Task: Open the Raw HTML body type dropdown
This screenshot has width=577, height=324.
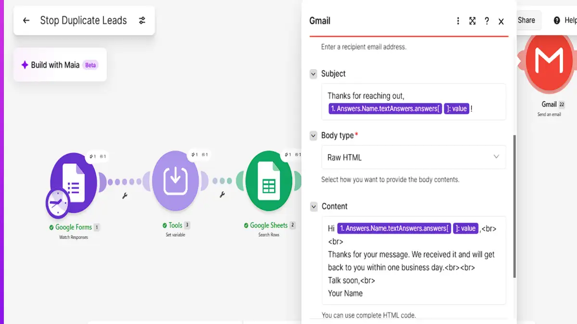Action: pyautogui.click(x=414, y=157)
